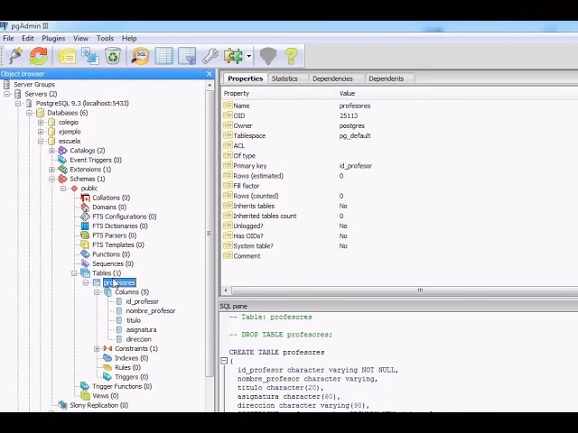Image resolution: width=578 pixels, height=433 pixels.
Task: Open the Edit menu
Action: (28, 38)
